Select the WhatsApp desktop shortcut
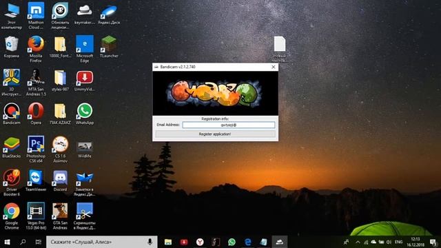Viewport: 441px width, 248px height. tap(85, 114)
